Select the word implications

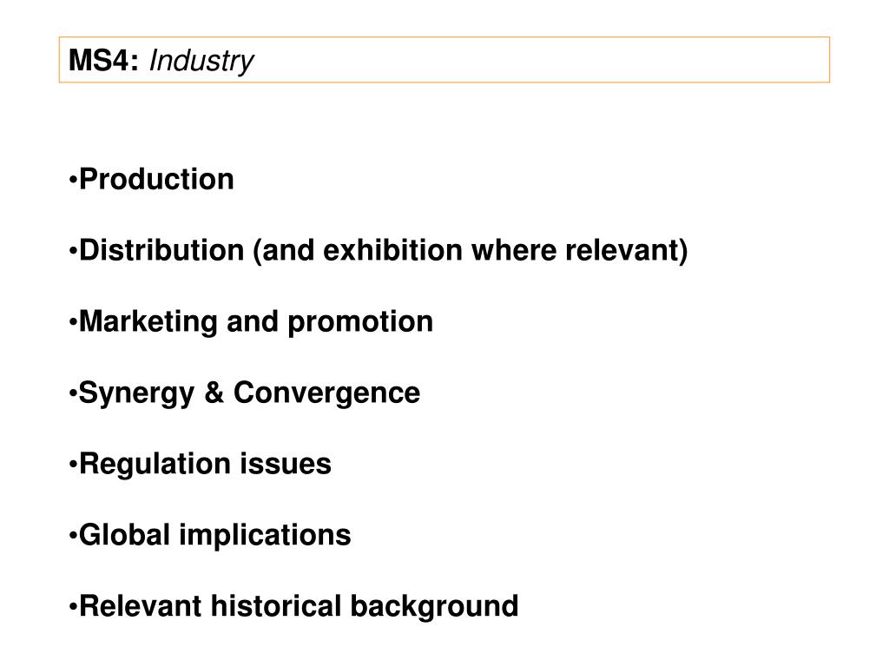pyautogui.click(x=266, y=536)
